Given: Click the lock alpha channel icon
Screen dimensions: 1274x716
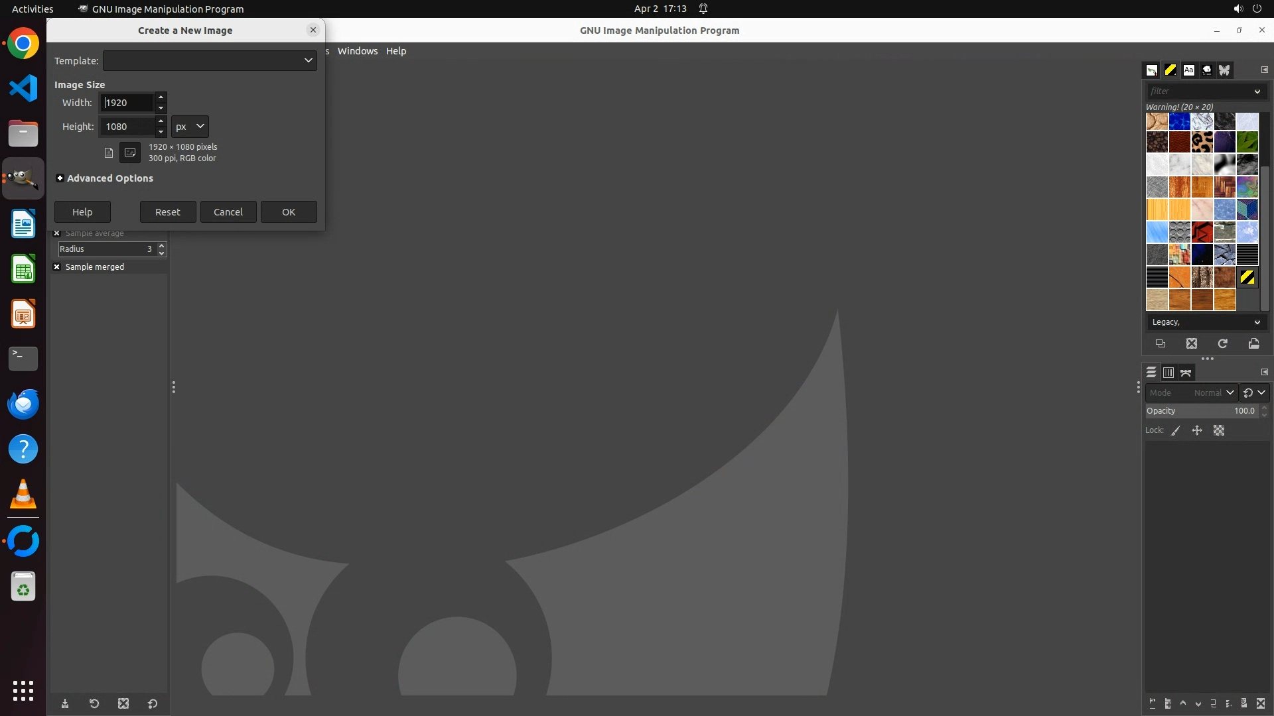Looking at the screenshot, I should (x=1219, y=430).
